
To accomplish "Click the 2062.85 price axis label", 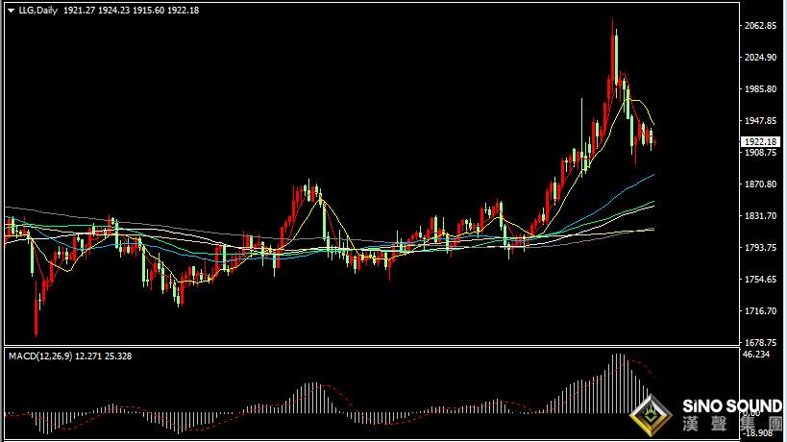I will [x=761, y=26].
